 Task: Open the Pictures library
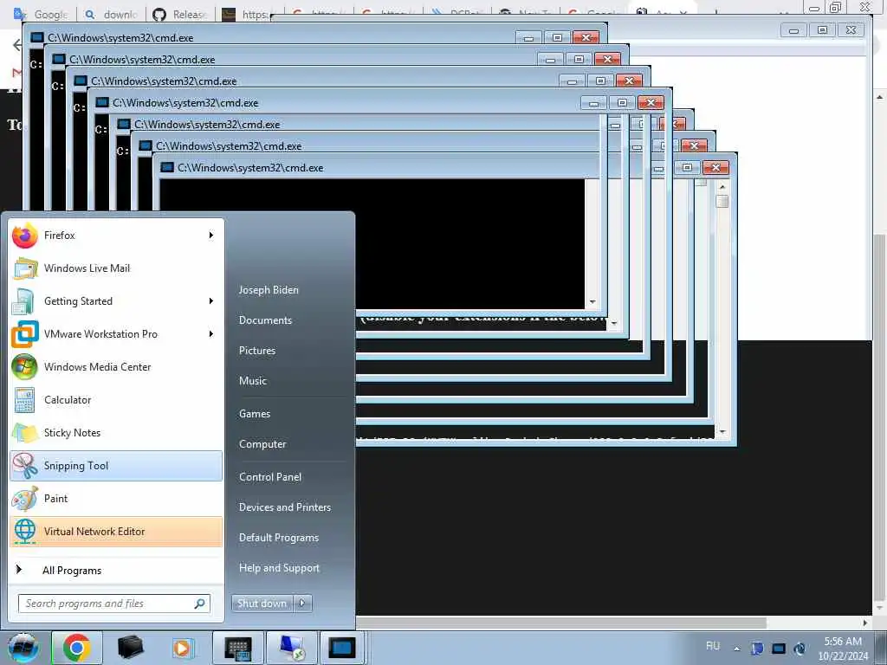point(256,351)
